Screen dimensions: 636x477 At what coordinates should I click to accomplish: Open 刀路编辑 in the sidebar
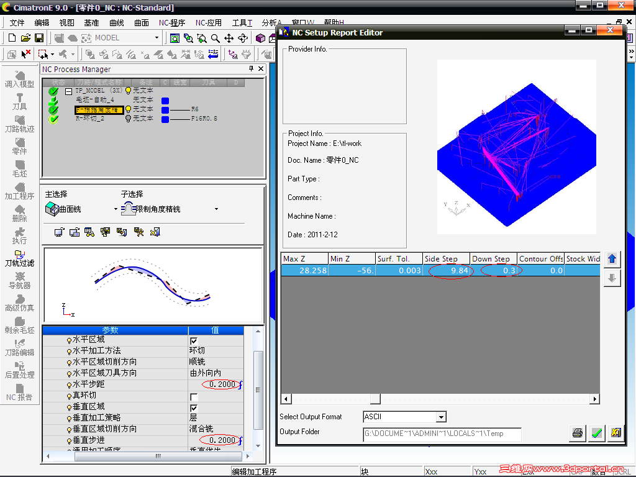click(x=19, y=348)
